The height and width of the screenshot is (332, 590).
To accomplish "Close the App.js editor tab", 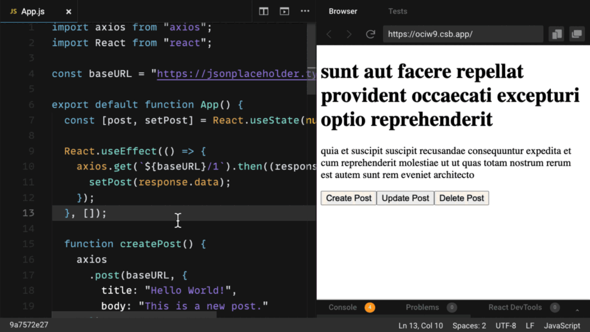I will [x=69, y=12].
